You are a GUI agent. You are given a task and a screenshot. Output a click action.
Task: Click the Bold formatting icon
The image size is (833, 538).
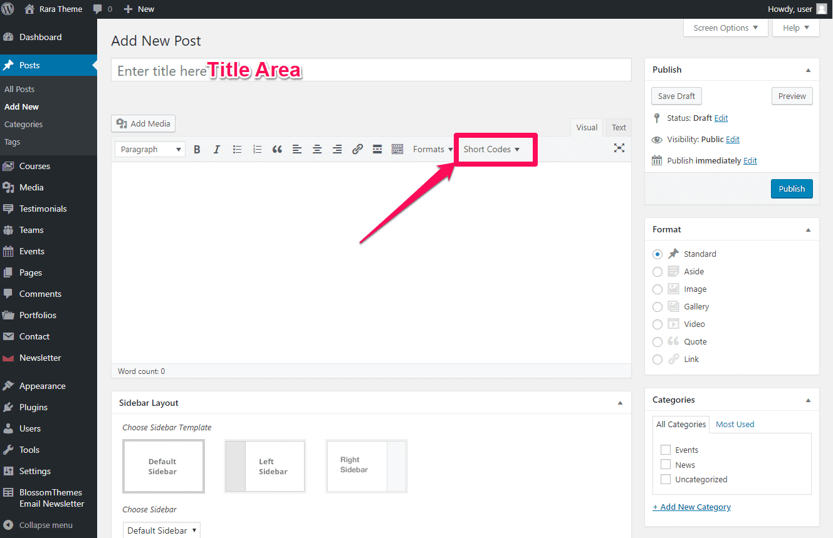197,150
